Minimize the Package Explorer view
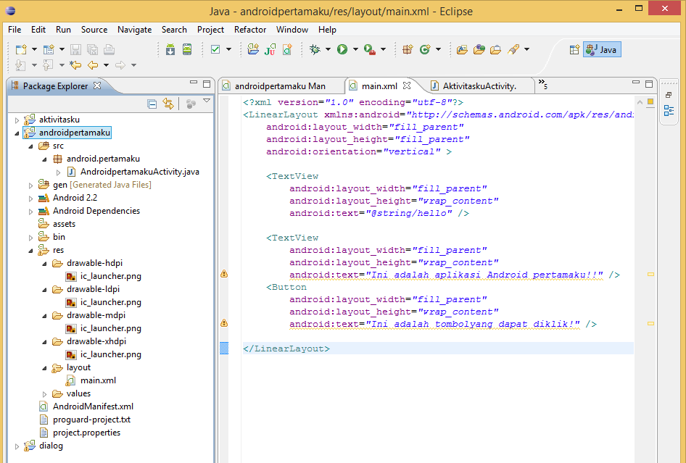Viewport: 686px width, 463px height. [x=194, y=83]
